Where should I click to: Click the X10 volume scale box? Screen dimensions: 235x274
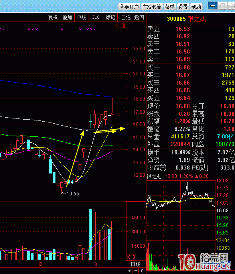[131, 257]
